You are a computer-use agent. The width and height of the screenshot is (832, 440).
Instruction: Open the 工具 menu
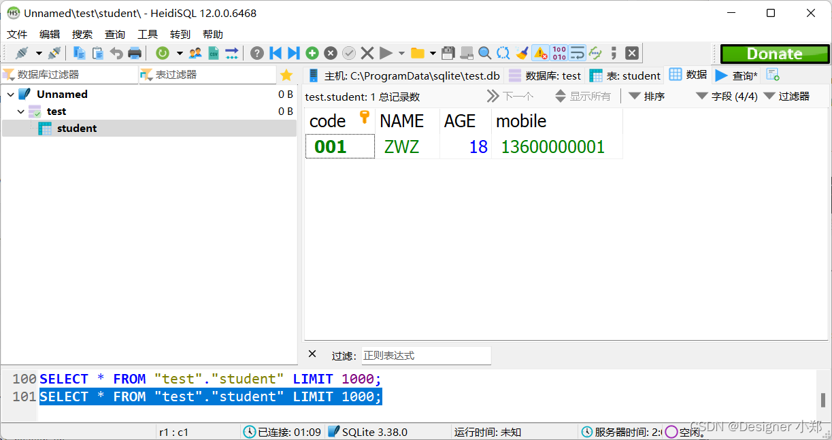[x=148, y=35]
